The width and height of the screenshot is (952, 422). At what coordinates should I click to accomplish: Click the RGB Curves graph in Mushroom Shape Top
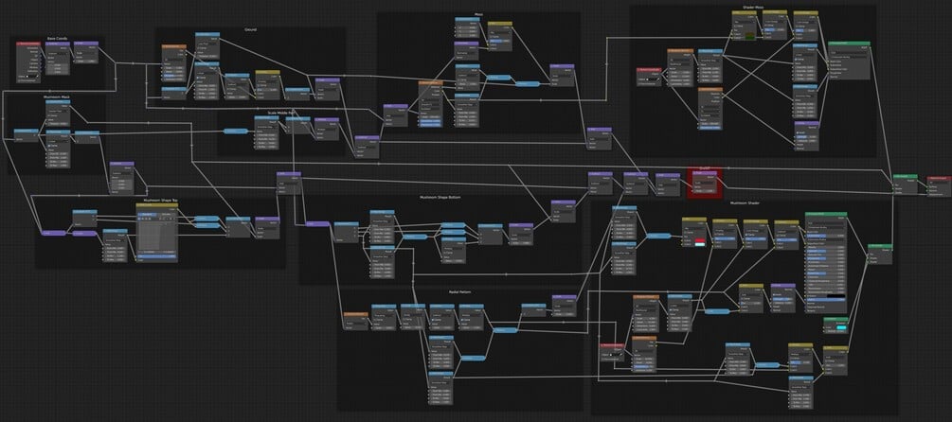(x=157, y=237)
